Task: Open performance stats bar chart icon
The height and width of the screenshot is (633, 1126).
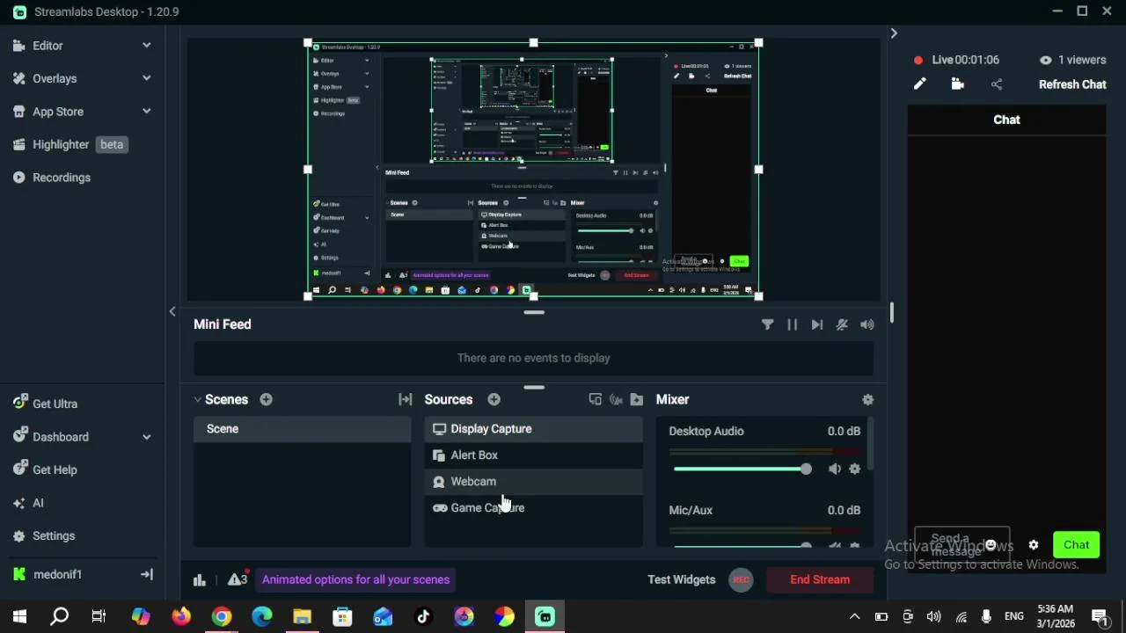Action: 200,579
